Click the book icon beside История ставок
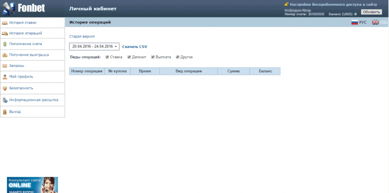 pos(5,23)
